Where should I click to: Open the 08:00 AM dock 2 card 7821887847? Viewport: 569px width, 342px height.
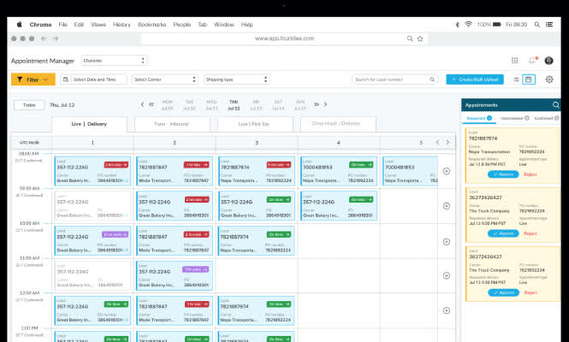tap(175, 172)
